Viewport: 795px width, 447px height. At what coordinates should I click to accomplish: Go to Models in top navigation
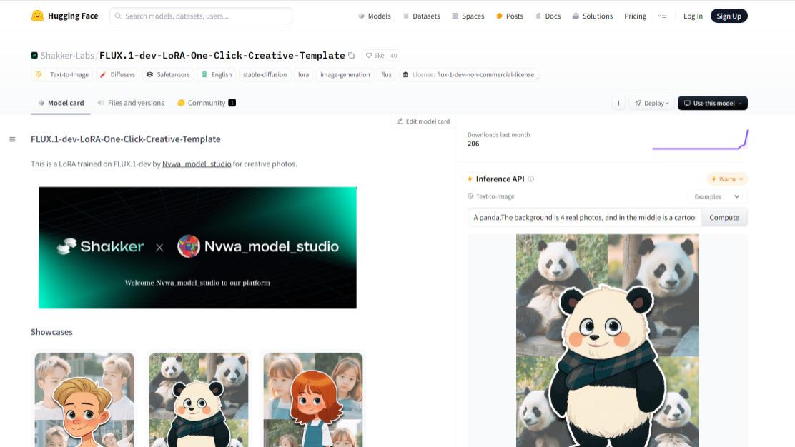click(375, 16)
